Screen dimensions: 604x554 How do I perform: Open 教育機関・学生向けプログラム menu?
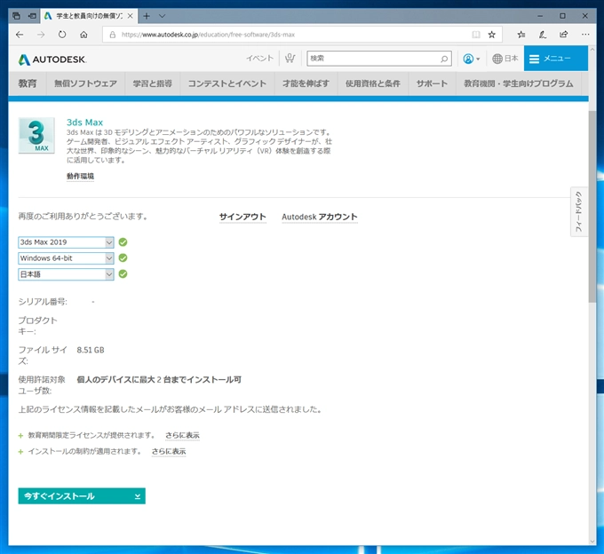pos(519,83)
